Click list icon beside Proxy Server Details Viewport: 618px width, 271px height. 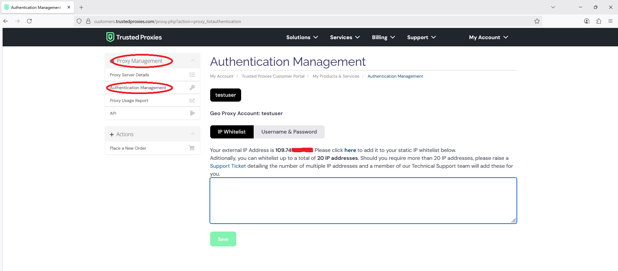coord(192,75)
